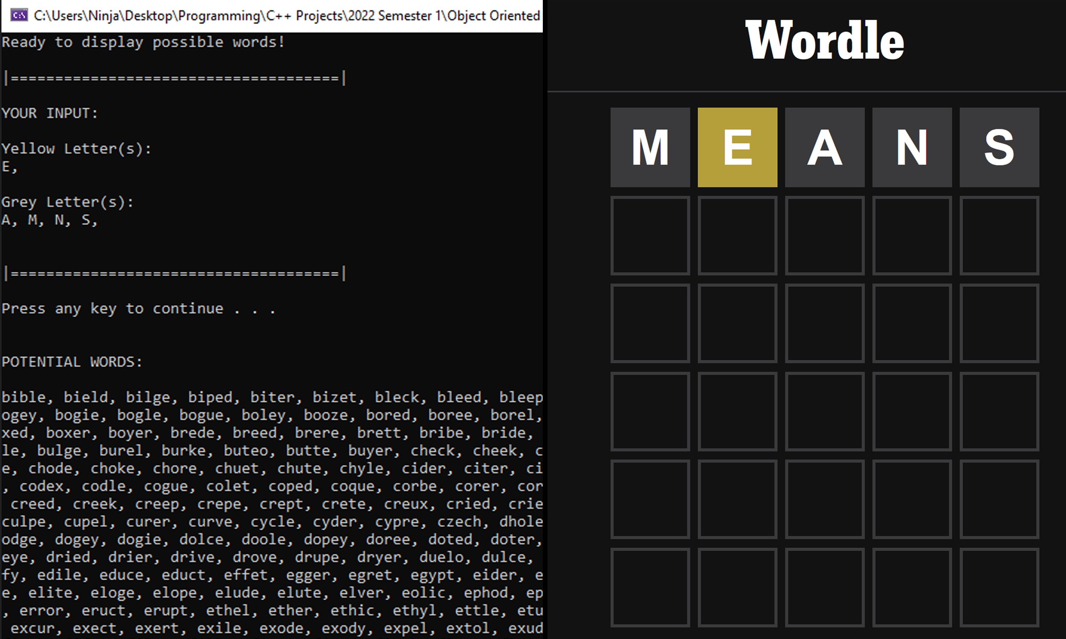Click the Wordle heading
The height and width of the screenshot is (639, 1066).
click(x=824, y=40)
